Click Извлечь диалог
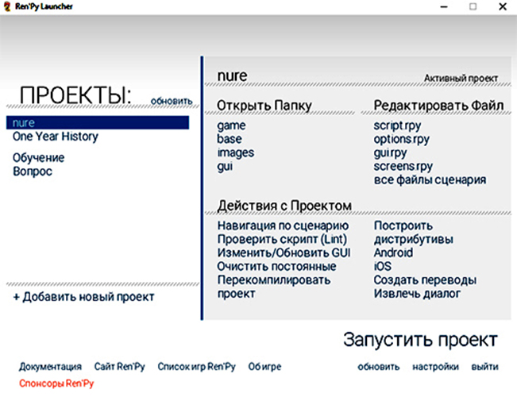 click(417, 294)
